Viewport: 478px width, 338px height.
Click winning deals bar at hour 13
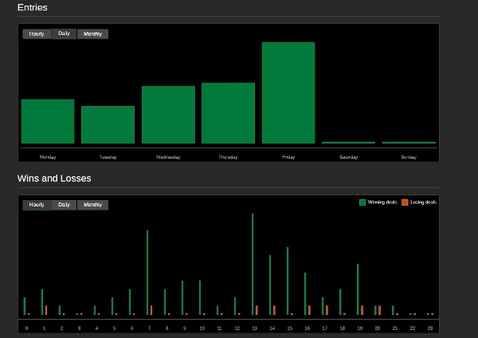coord(253,264)
